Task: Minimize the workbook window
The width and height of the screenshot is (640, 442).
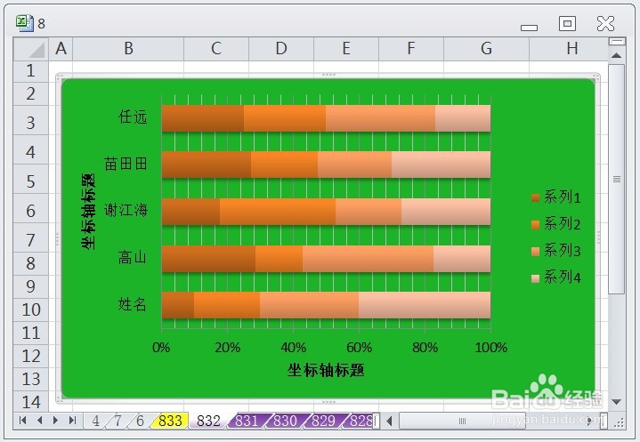Action: (530, 28)
